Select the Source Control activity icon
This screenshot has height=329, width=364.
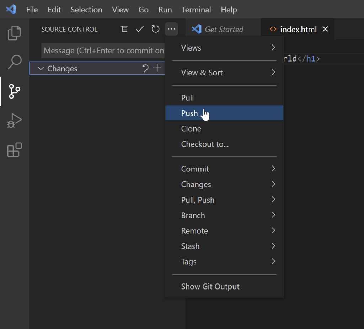pos(14,91)
